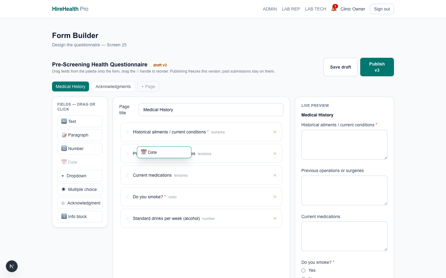Image resolution: width=446 pixels, height=278 pixels.
Task: Go to HireHealth Pro home logo
Action: [x=70, y=9]
